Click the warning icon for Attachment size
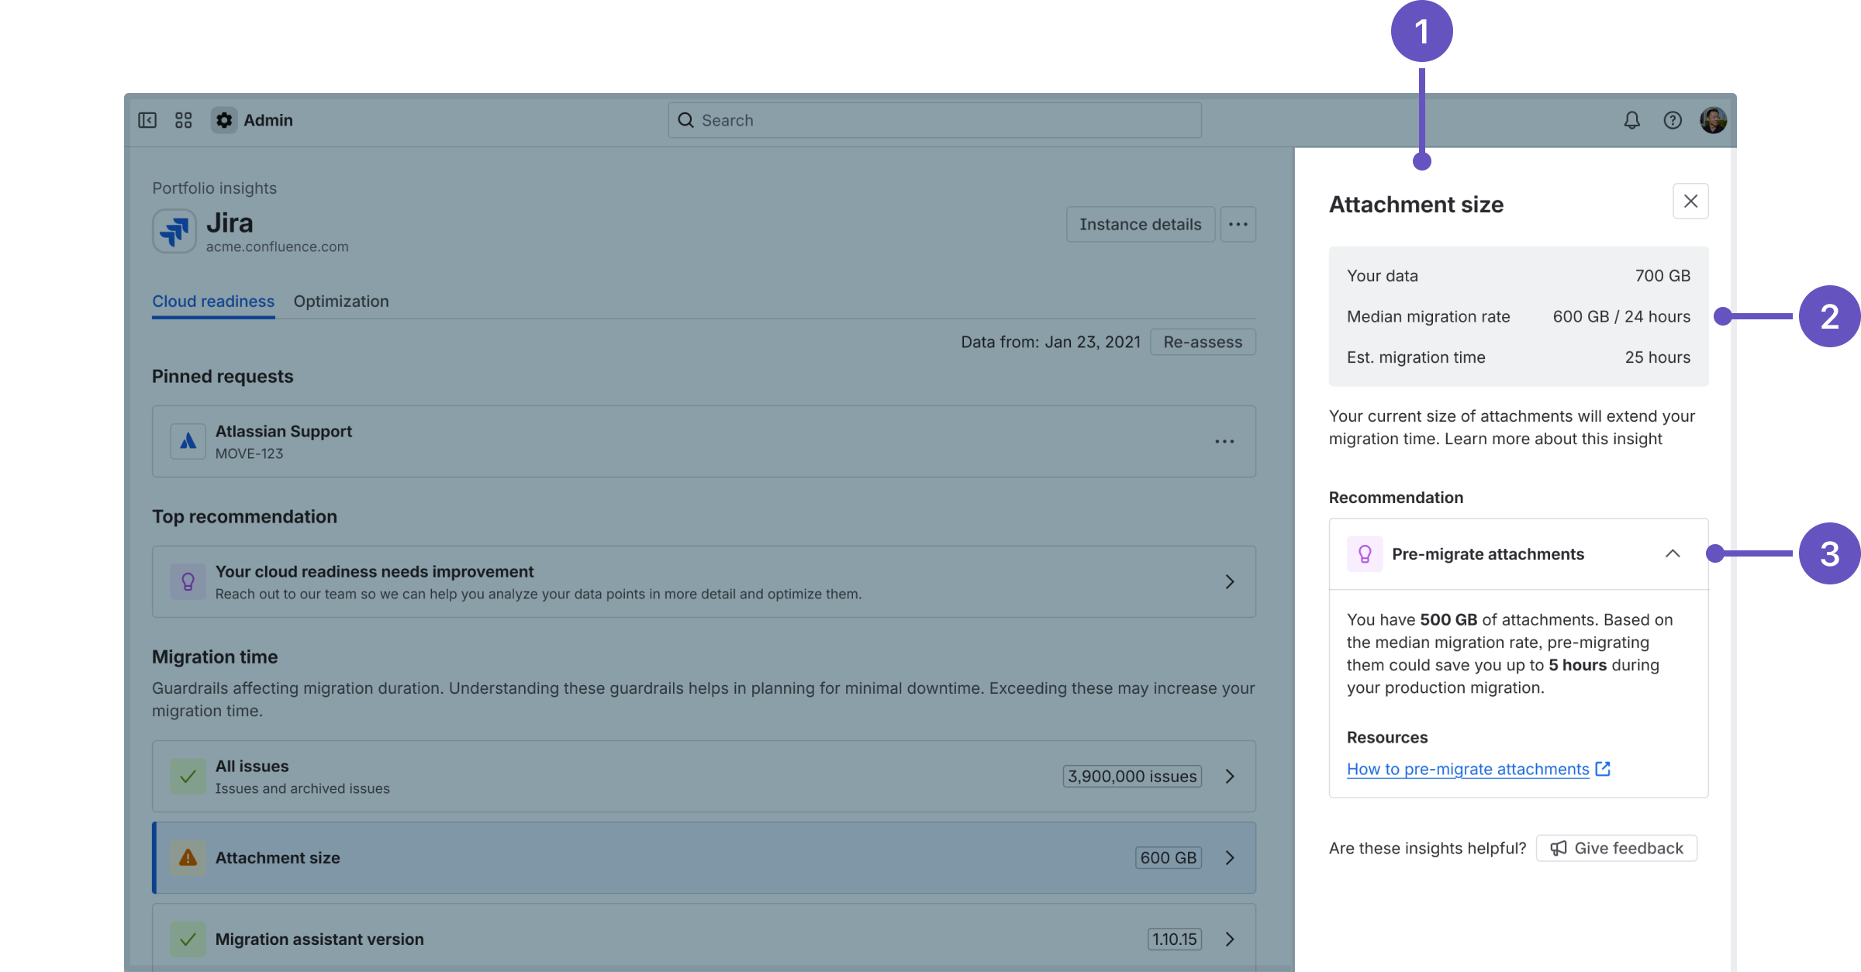 [188, 857]
